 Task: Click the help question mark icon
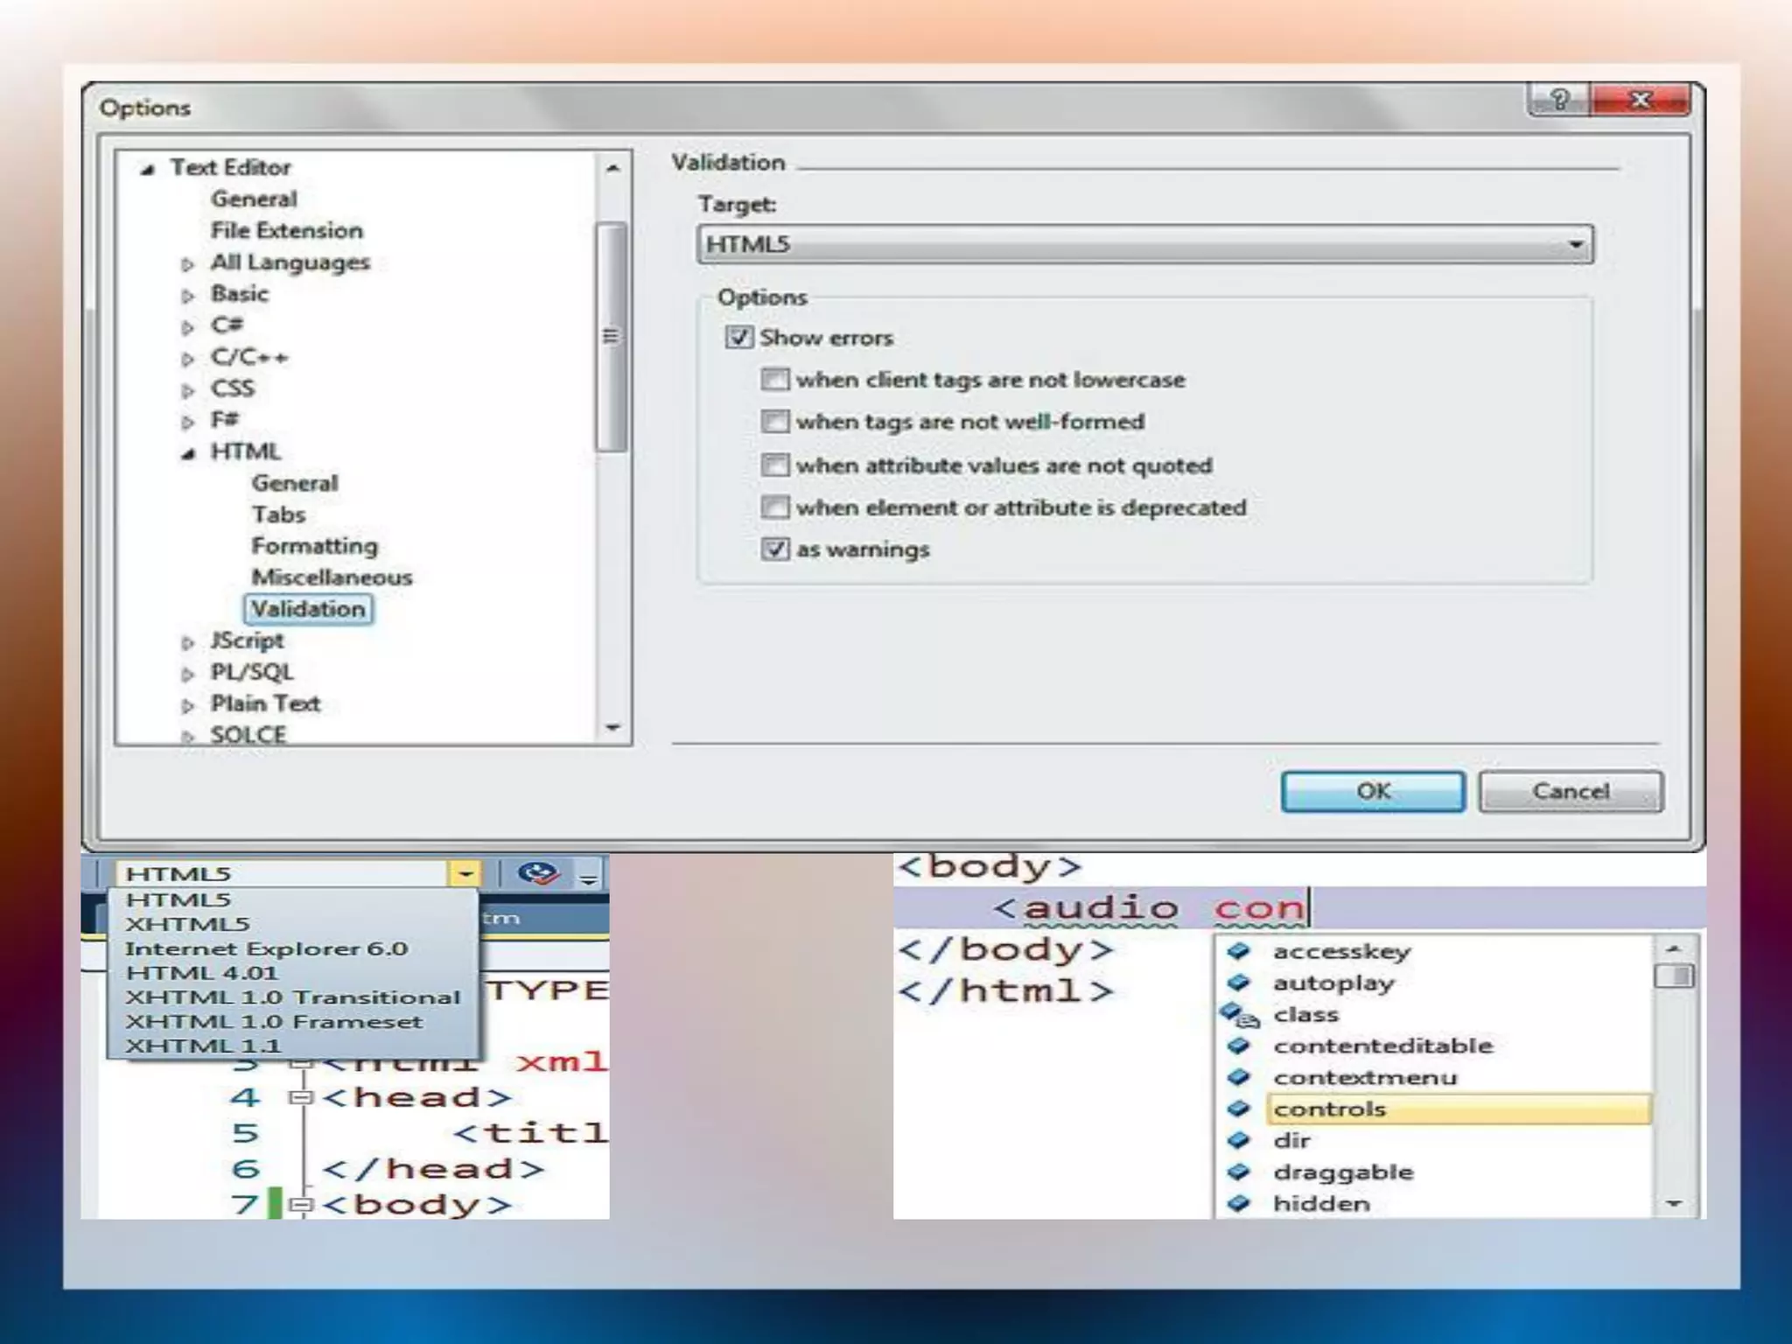pyautogui.click(x=1559, y=99)
